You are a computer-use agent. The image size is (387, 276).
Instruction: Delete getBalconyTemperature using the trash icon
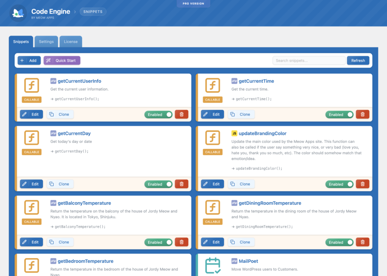tap(181, 242)
